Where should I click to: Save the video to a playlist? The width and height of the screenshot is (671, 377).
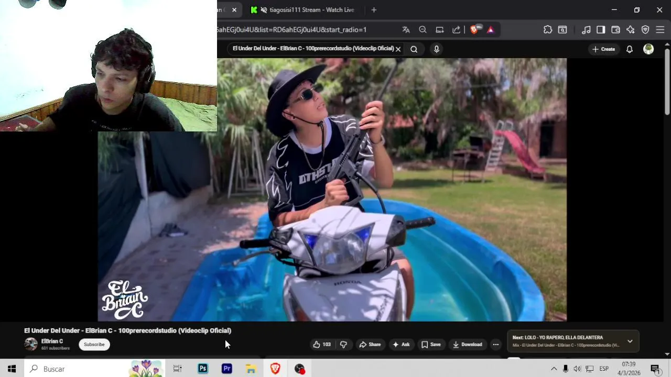(x=431, y=345)
